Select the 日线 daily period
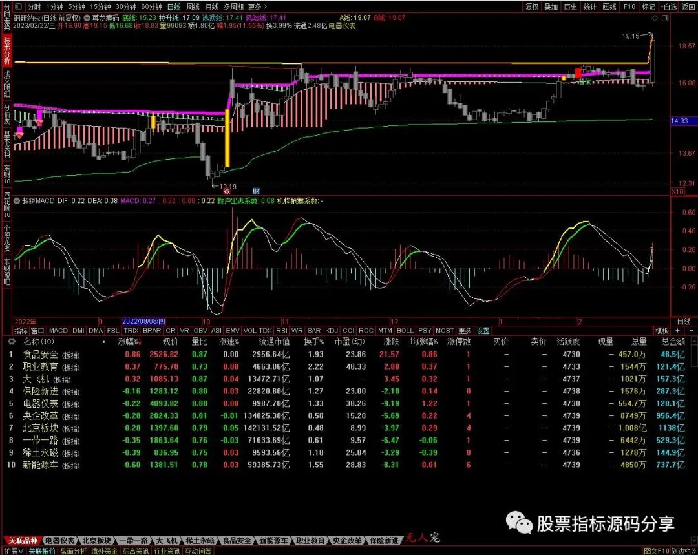Screen dimensions: 698x555 tap(174, 6)
